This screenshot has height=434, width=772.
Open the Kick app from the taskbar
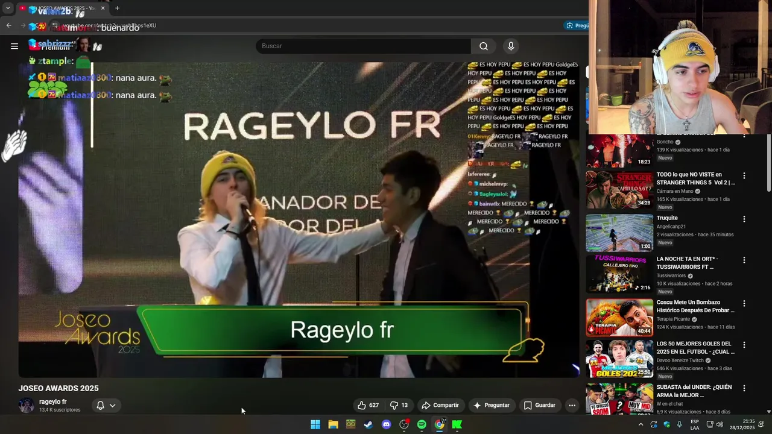pos(457,424)
